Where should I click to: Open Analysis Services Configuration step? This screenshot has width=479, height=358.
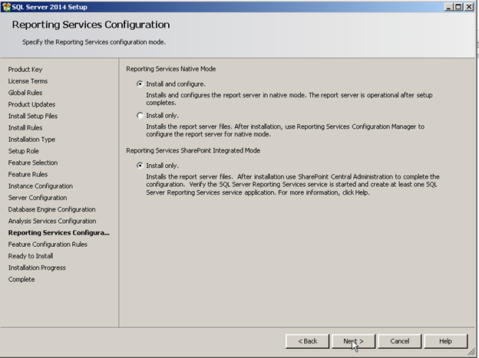[52, 221]
